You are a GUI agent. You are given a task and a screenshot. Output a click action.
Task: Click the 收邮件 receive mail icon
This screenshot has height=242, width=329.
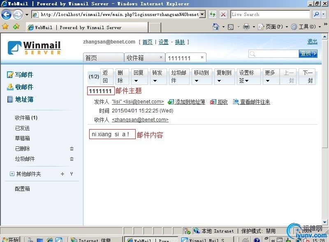click(x=10, y=87)
